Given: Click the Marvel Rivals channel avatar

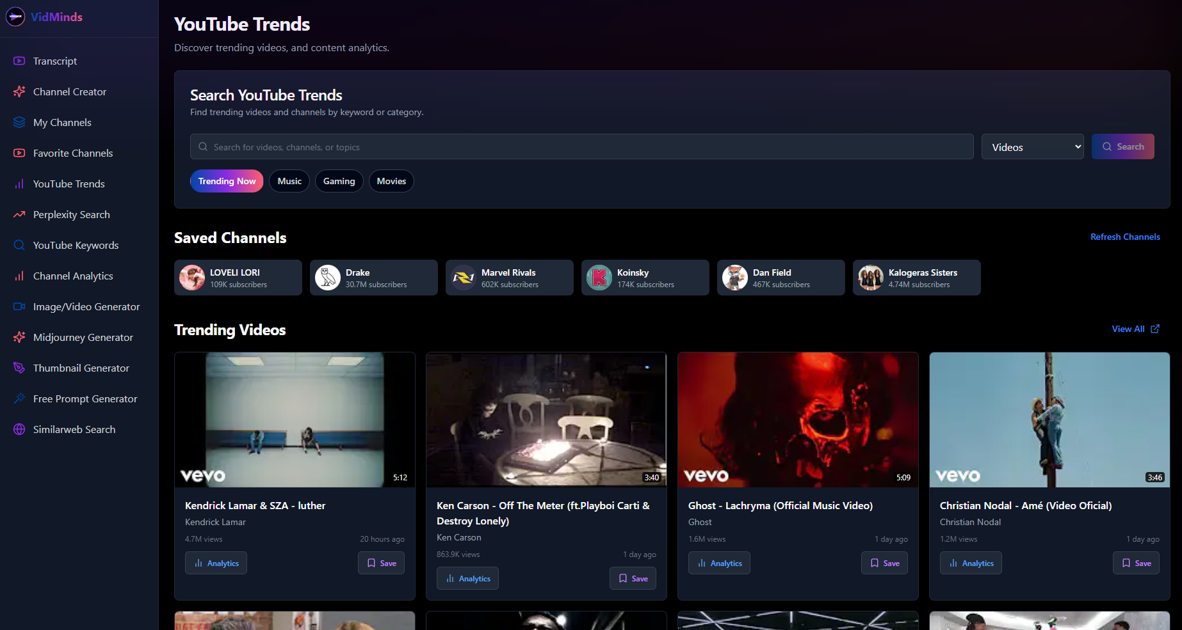Looking at the screenshot, I should pos(464,278).
